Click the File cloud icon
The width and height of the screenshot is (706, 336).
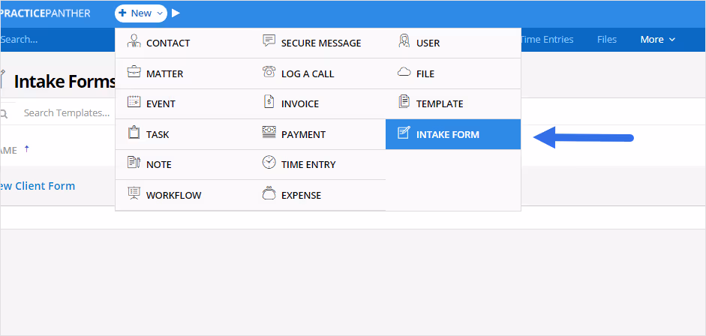(404, 71)
